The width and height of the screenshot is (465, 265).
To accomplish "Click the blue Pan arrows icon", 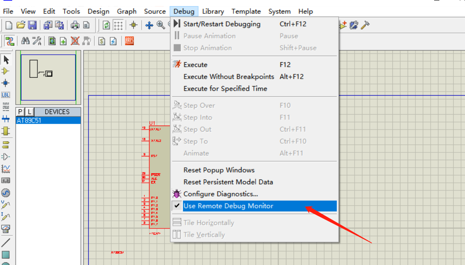I will [x=149, y=25].
